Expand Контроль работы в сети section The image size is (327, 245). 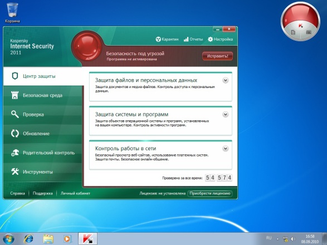point(225,149)
